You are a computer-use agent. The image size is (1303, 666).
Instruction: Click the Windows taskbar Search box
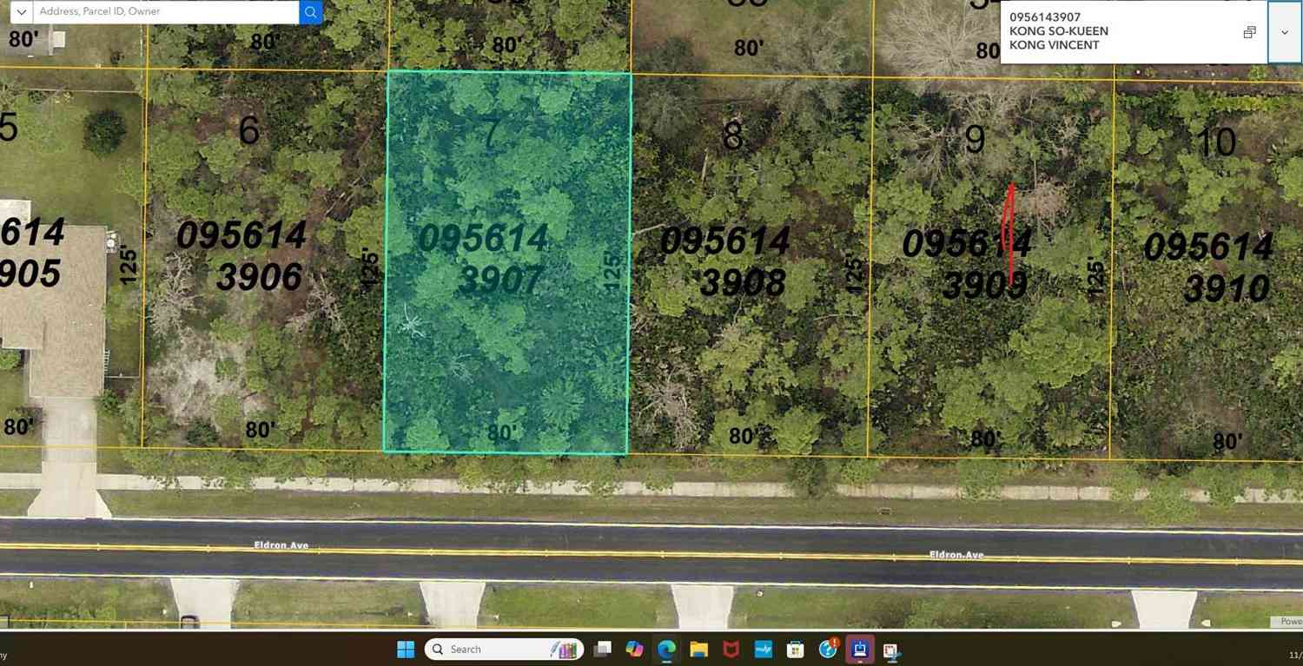(x=503, y=650)
